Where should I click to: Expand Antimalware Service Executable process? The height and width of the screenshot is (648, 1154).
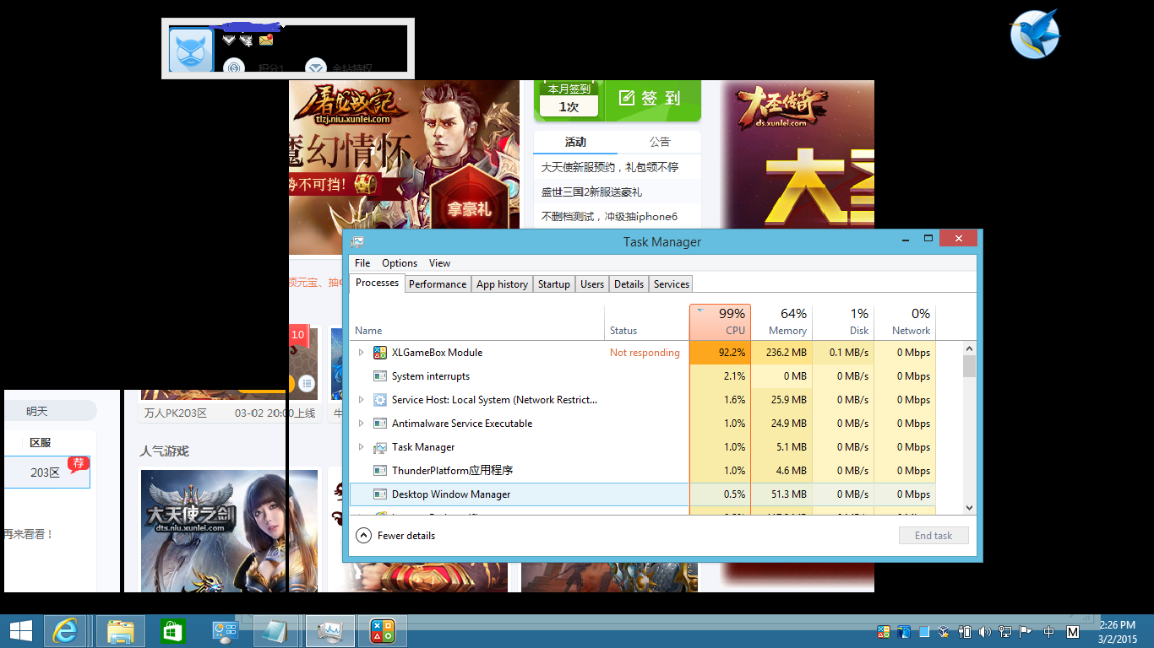[x=361, y=424]
